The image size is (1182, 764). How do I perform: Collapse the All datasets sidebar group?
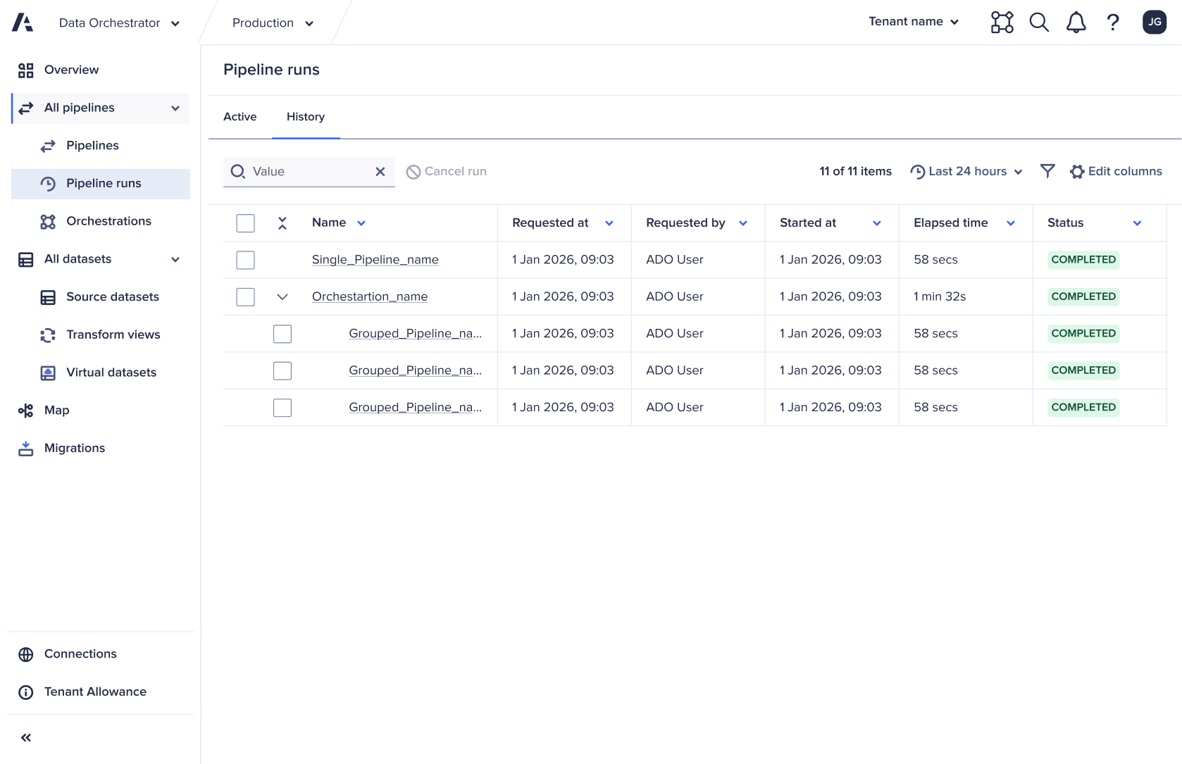pyautogui.click(x=175, y=260)
